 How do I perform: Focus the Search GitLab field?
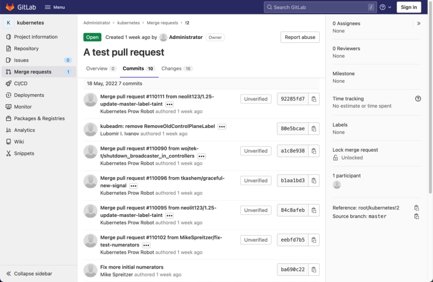coord(320,7)
